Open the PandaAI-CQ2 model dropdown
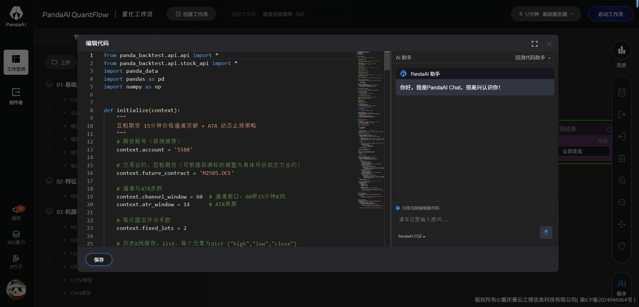 [412, 236]
